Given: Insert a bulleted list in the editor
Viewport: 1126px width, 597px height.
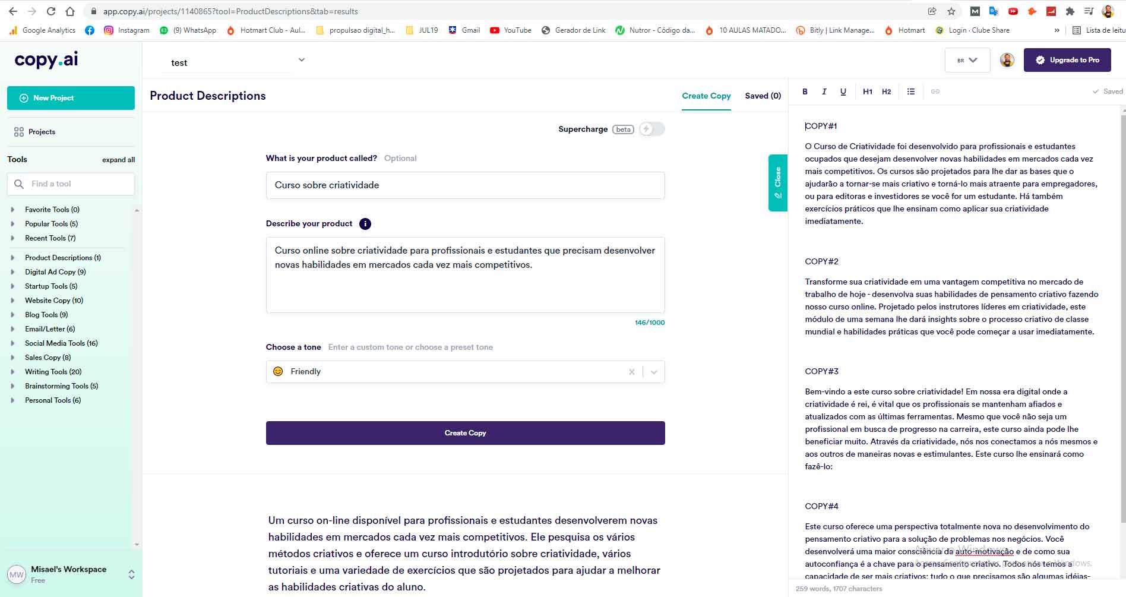Looking at the screenshot, I should 911,91.
